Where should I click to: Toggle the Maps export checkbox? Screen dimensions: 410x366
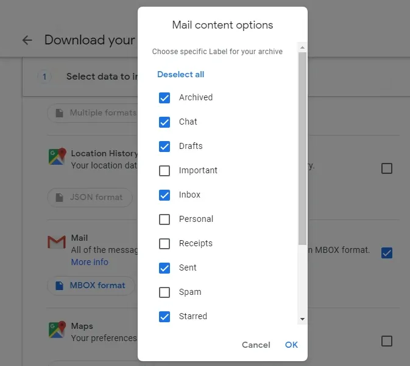[x=386, y=341]
